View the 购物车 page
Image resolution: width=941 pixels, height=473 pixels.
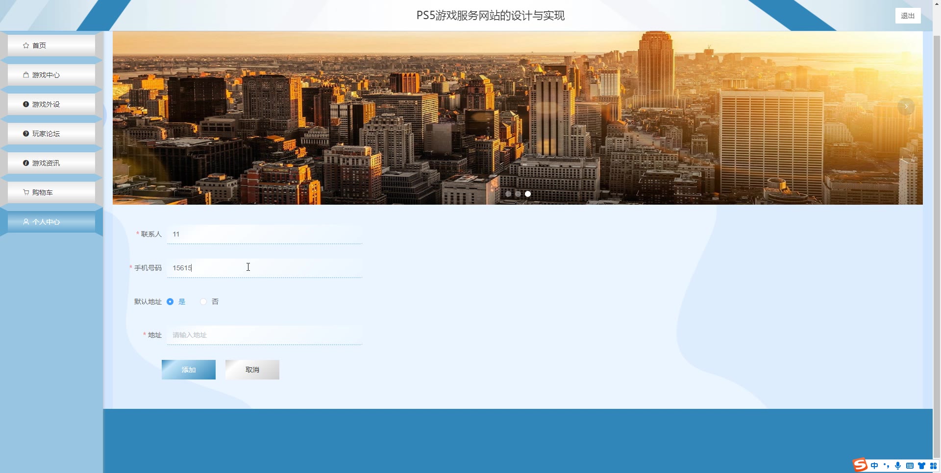pos(51,192)
